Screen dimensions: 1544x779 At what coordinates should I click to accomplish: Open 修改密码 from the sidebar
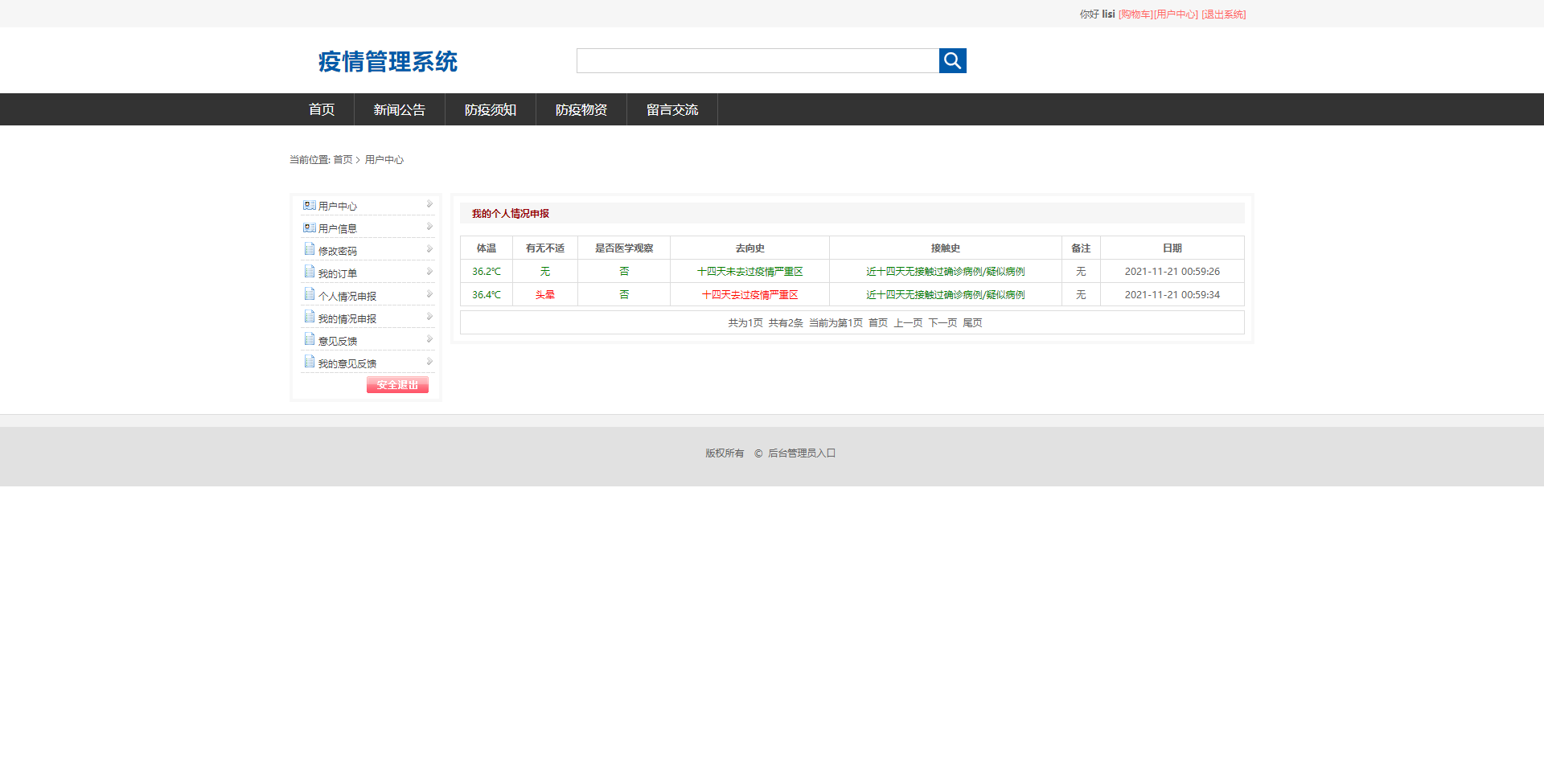338,252
